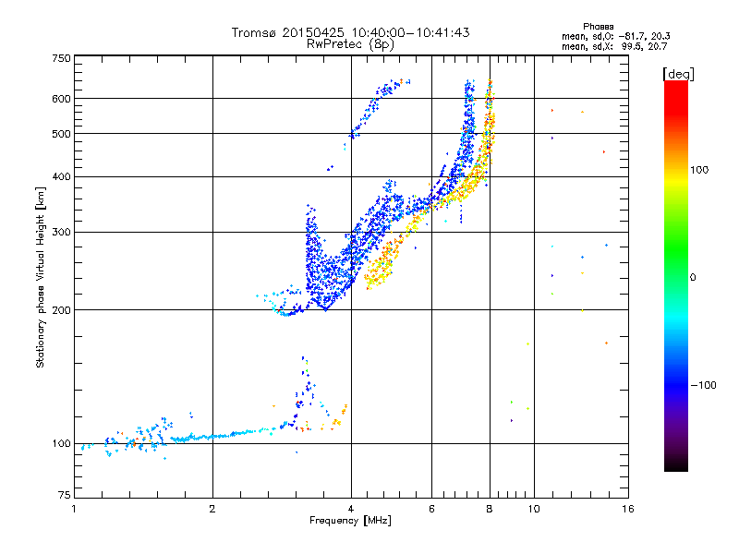Click the x-axis tick label '2'
Image resolution: width=739 pixels, height=554 pixels.
coord(212,509)
